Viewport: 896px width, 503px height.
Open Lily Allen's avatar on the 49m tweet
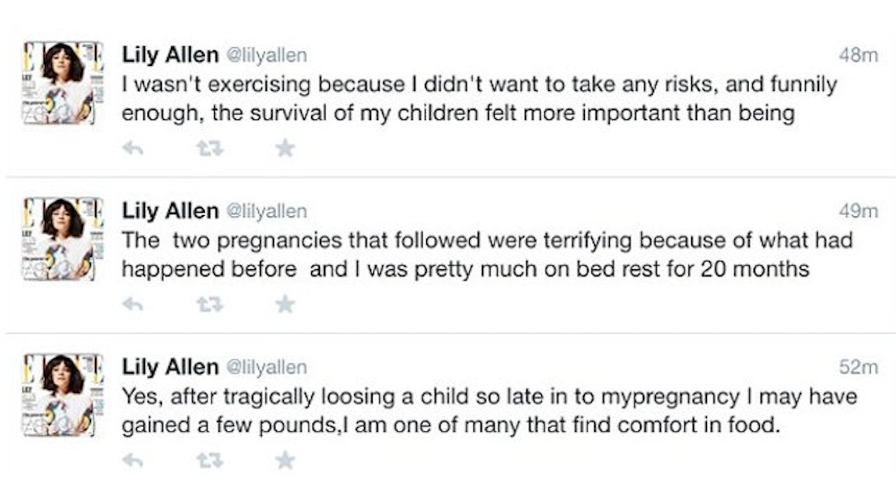pyautogui.click(x=59, y=239)
